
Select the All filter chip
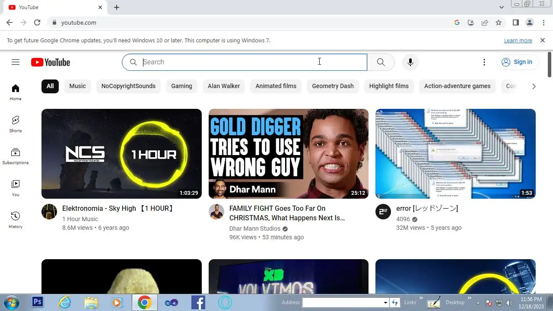[50, 86]
